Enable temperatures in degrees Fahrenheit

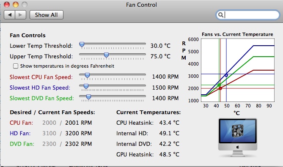pyautogui.click(x=16, y=66)
